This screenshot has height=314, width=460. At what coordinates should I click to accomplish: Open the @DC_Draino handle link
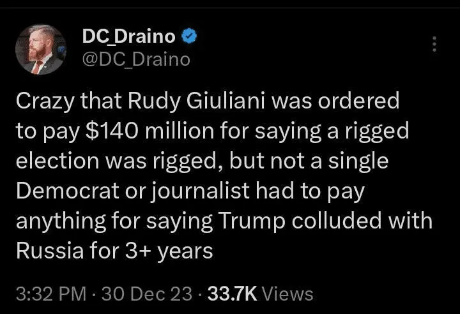(x=135, y=59)
